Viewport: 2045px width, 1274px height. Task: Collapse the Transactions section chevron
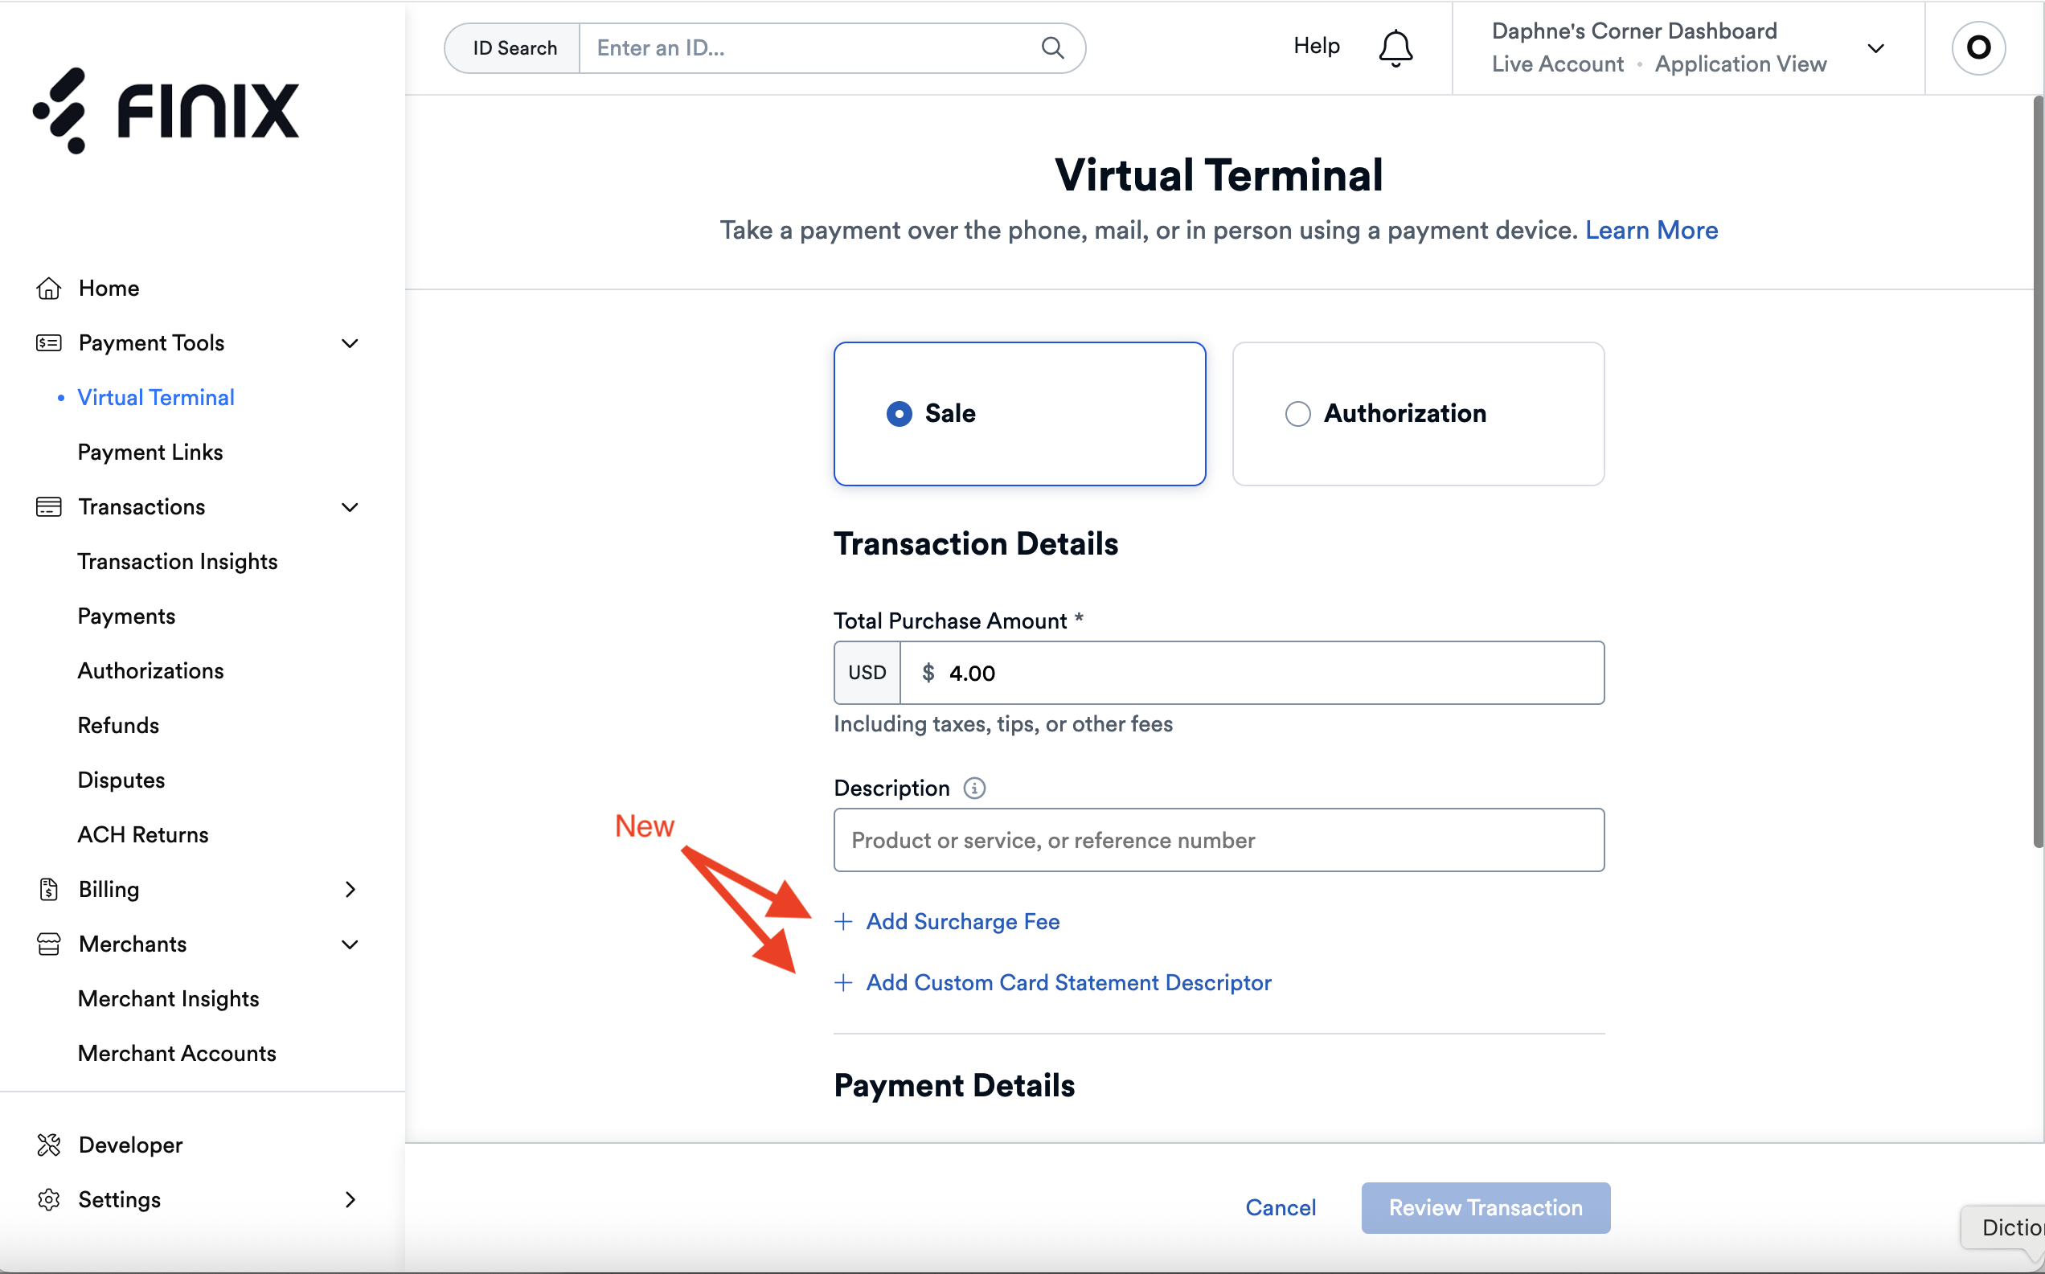350,507
